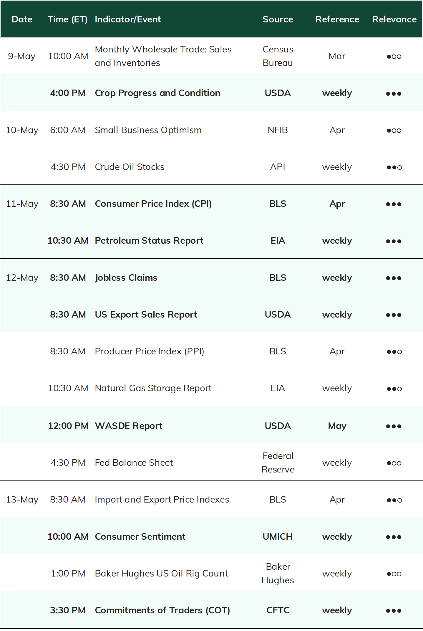Click the relevance dots for Small Business Optimism
Image resolution: width=423 pixels, height=631 pixels.
[x=394, y=131]
